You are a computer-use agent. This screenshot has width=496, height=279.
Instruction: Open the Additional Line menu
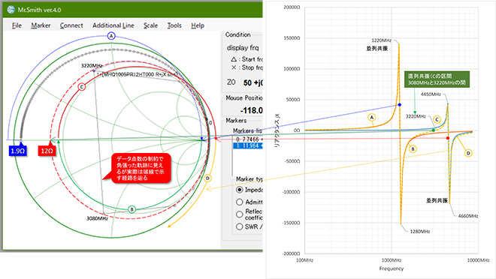pyautogui.click(x=113, y=25)
